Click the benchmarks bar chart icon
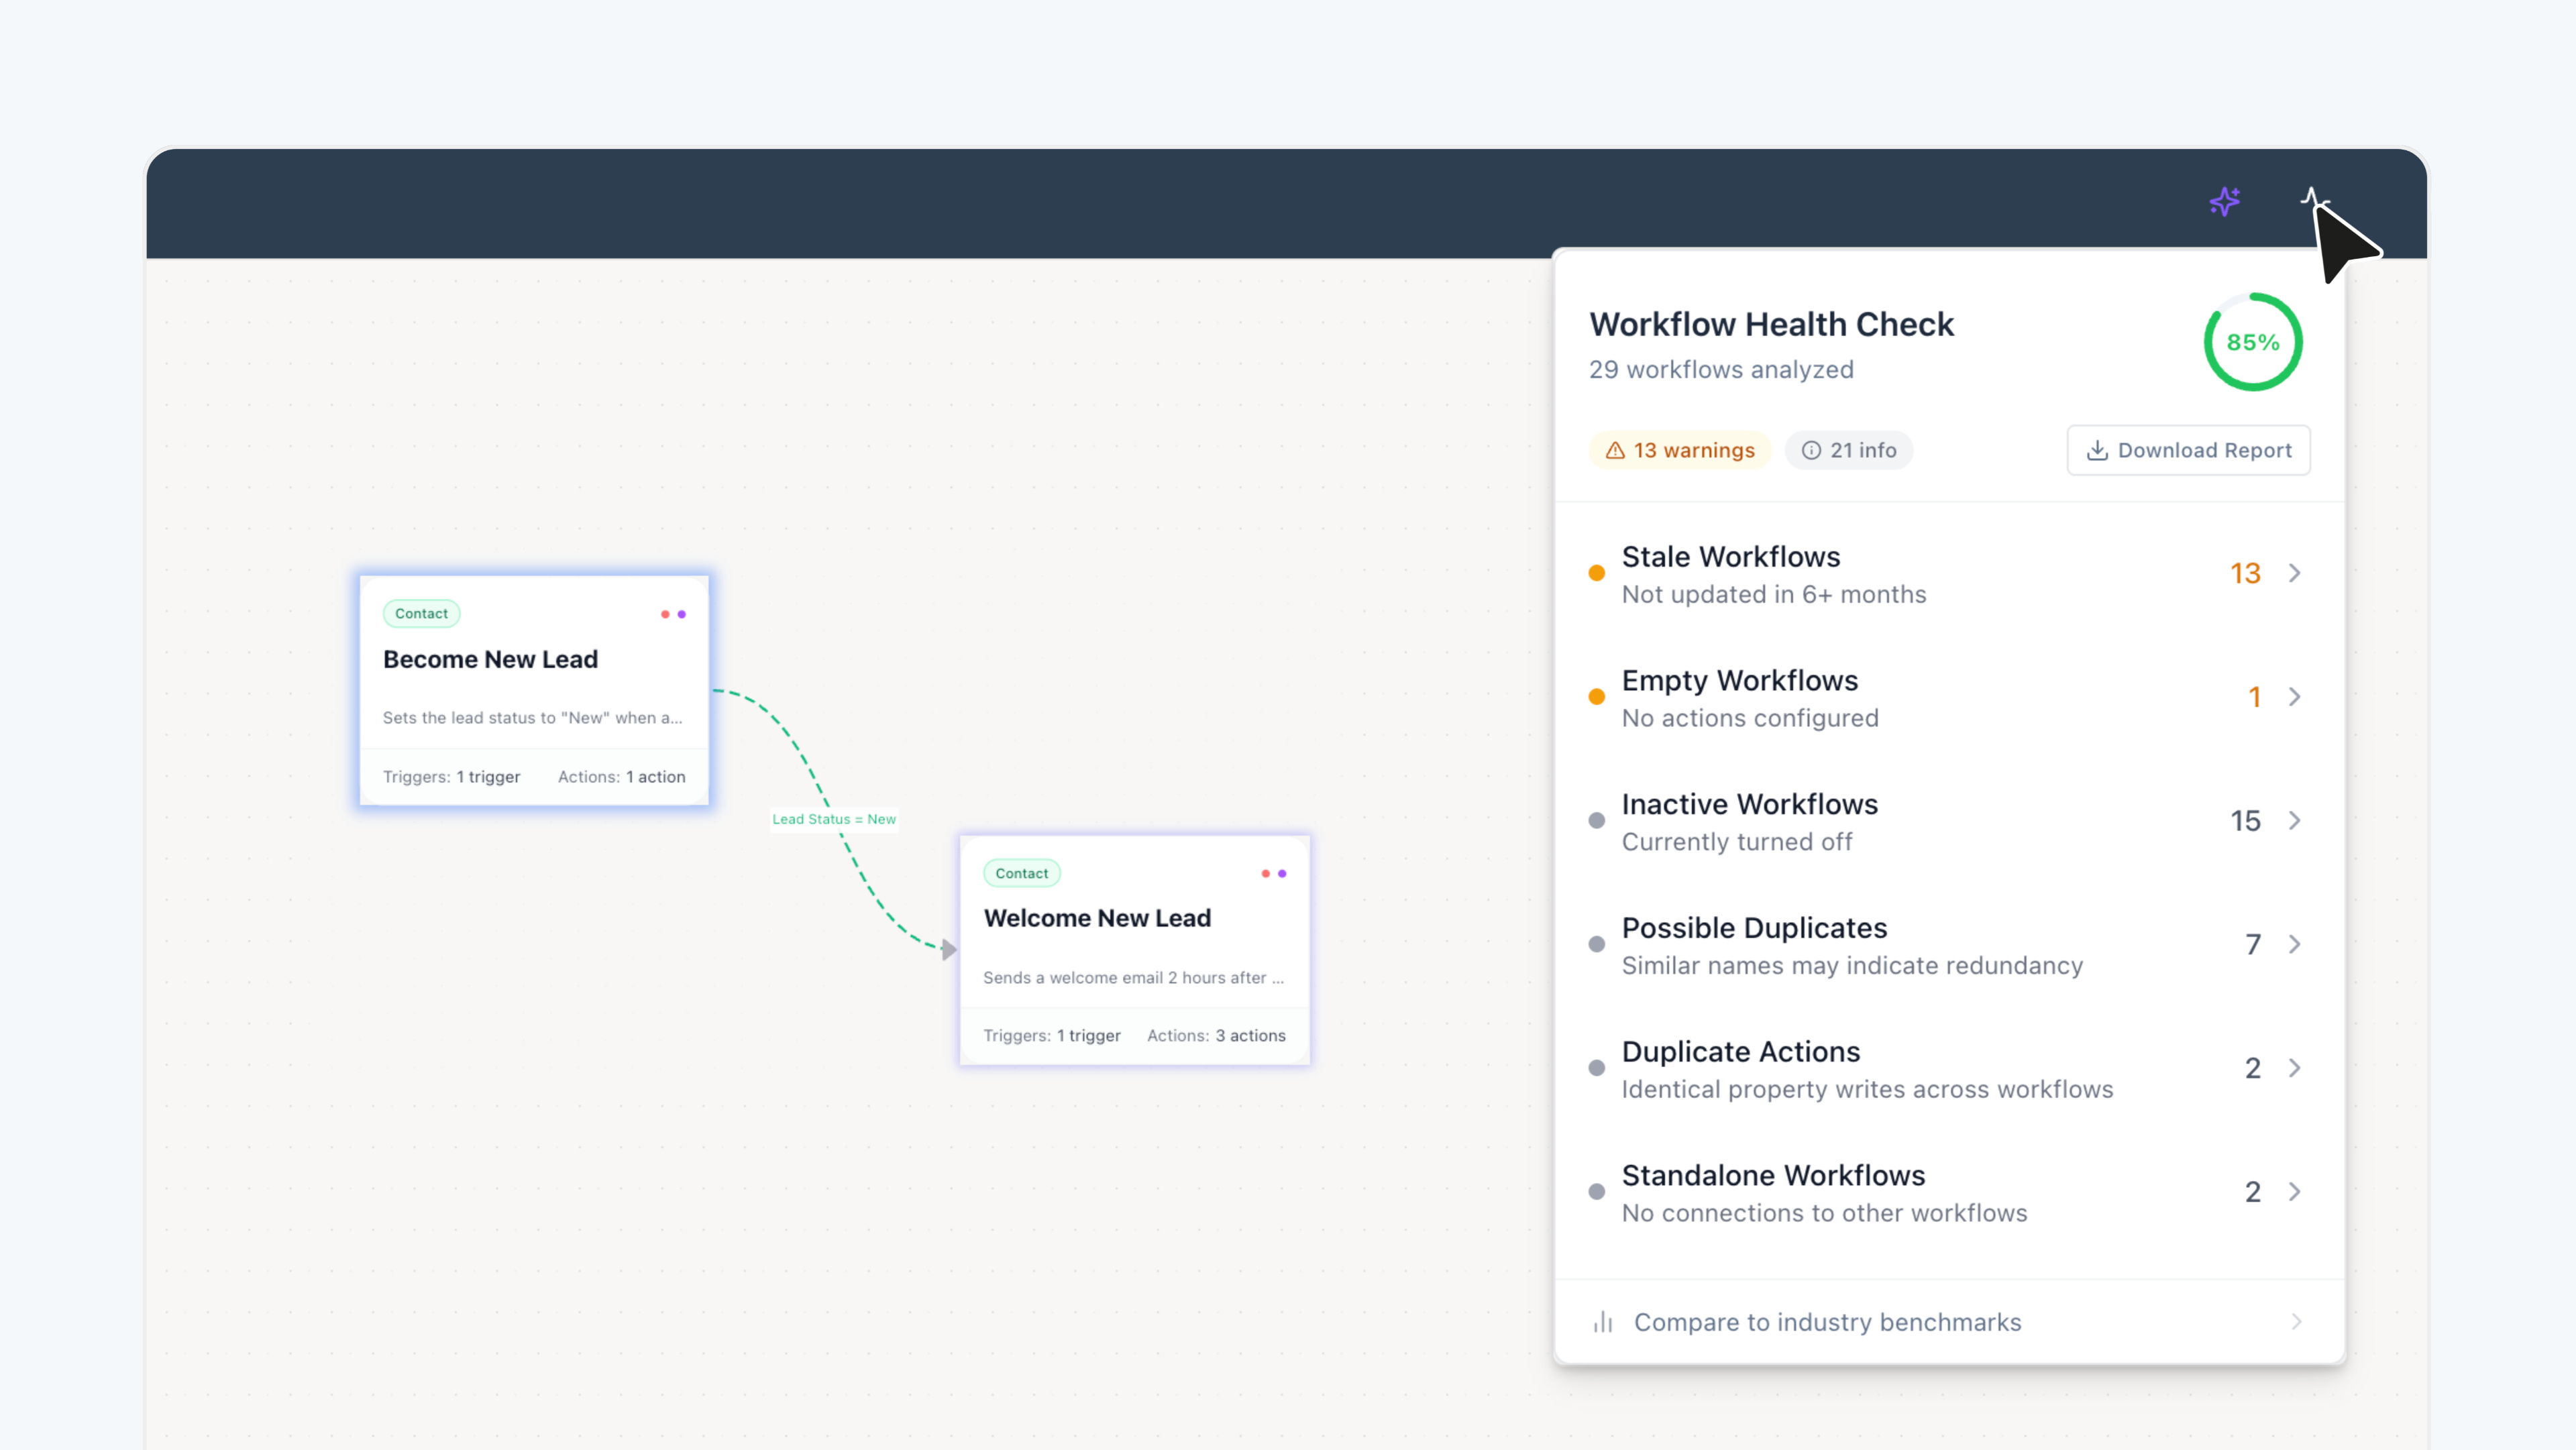Image resolution: width=2576 pixels, height=1450 pixels. pyautogui.click(x=1603, y=1322)
